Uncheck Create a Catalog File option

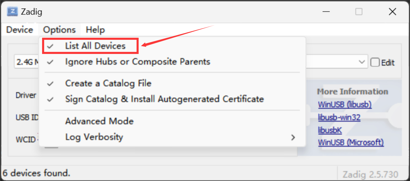(x=108, y=83)
